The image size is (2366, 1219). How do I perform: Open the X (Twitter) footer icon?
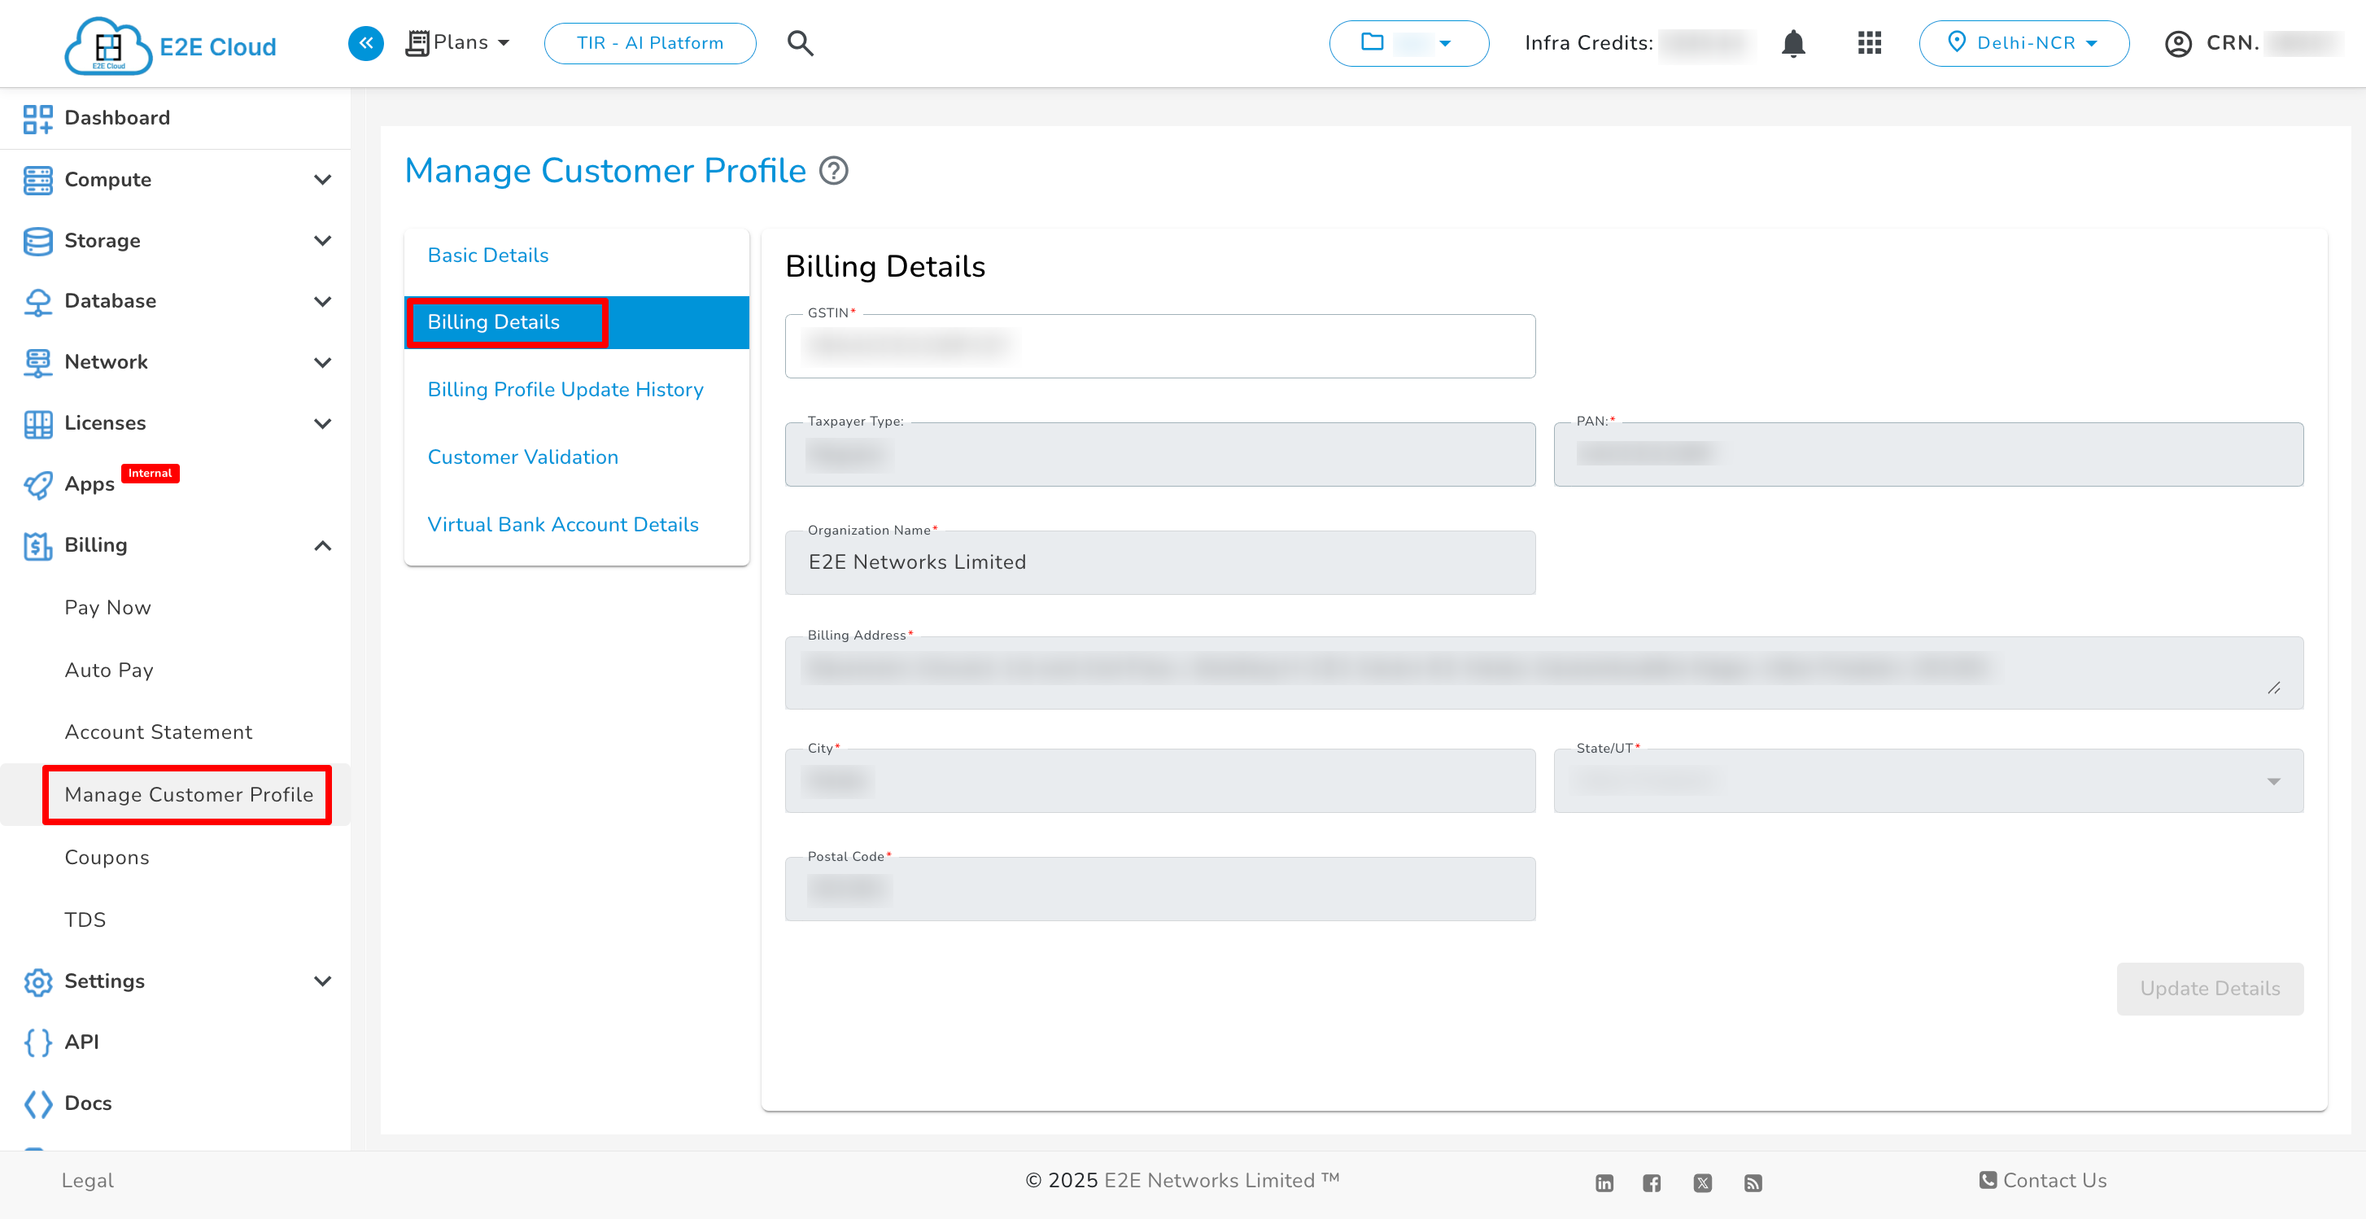click(1702, 1182)
